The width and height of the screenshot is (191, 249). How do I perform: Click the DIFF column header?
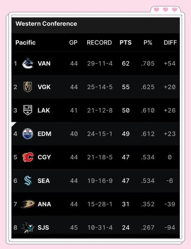click(170, 42)
